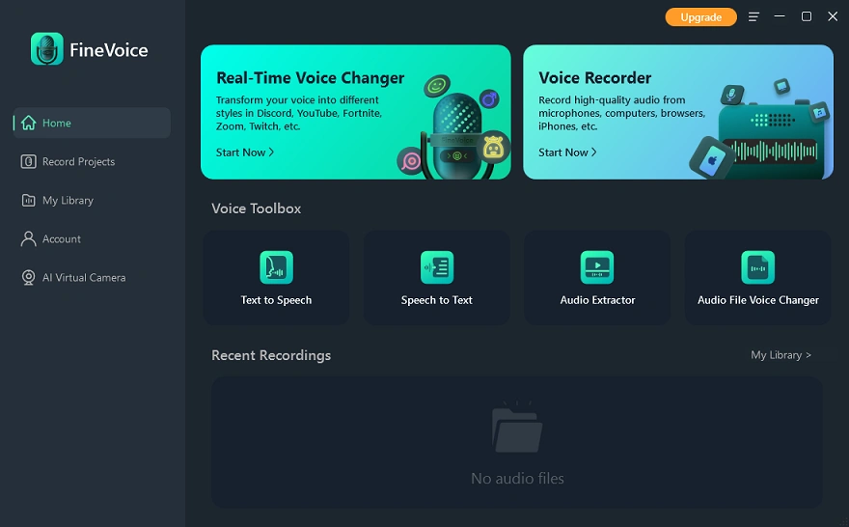
Task: Click the Voice Recorder banner title
Action: (x=594, y=78)
